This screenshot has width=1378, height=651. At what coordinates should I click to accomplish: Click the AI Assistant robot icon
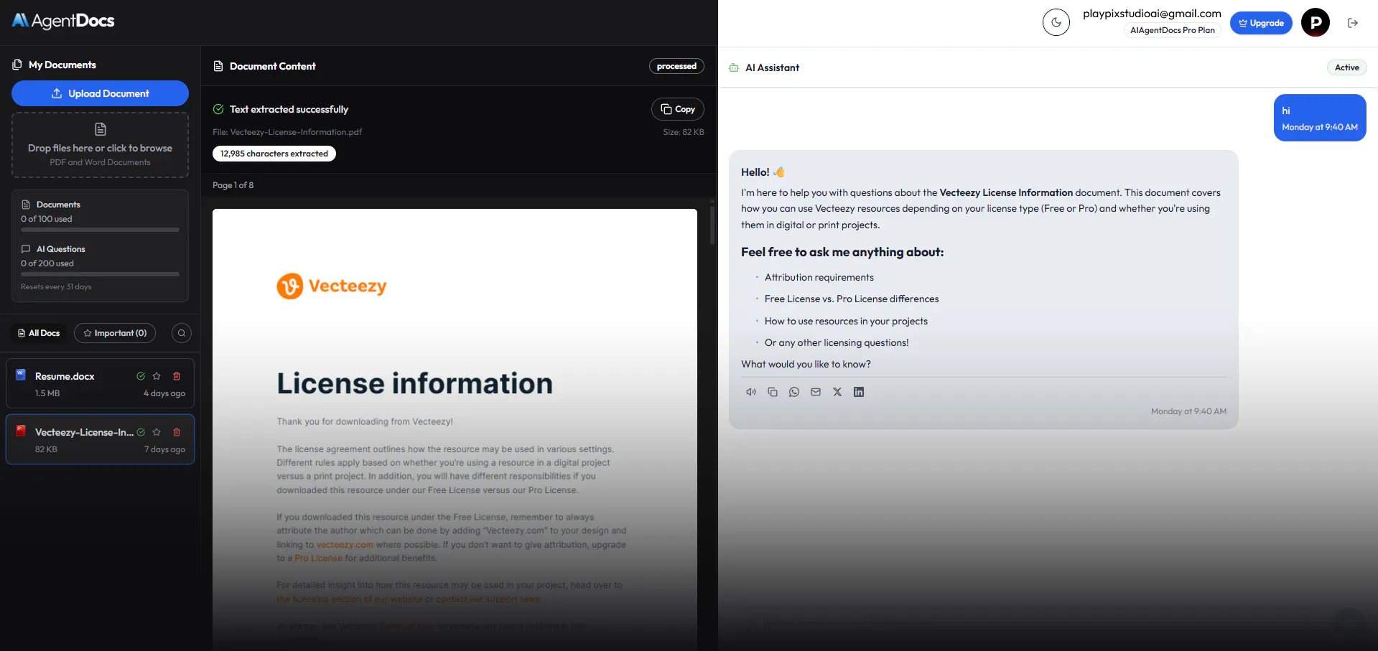pyautogui.click(x=734, y=67)
